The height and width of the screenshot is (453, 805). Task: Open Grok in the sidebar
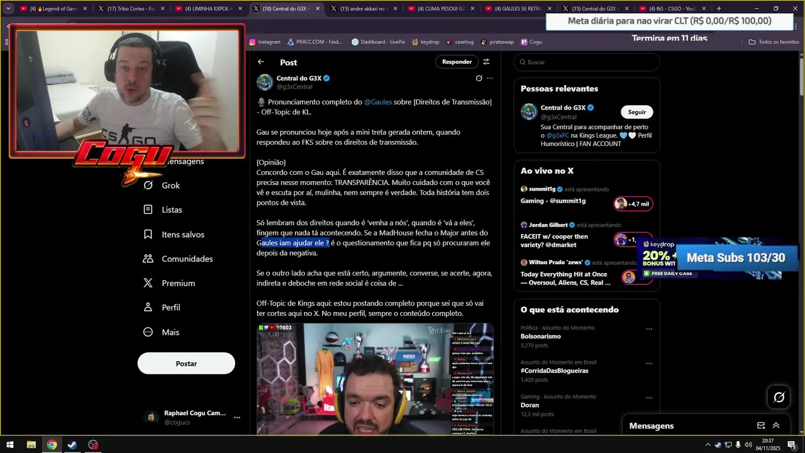click(162, 186)
